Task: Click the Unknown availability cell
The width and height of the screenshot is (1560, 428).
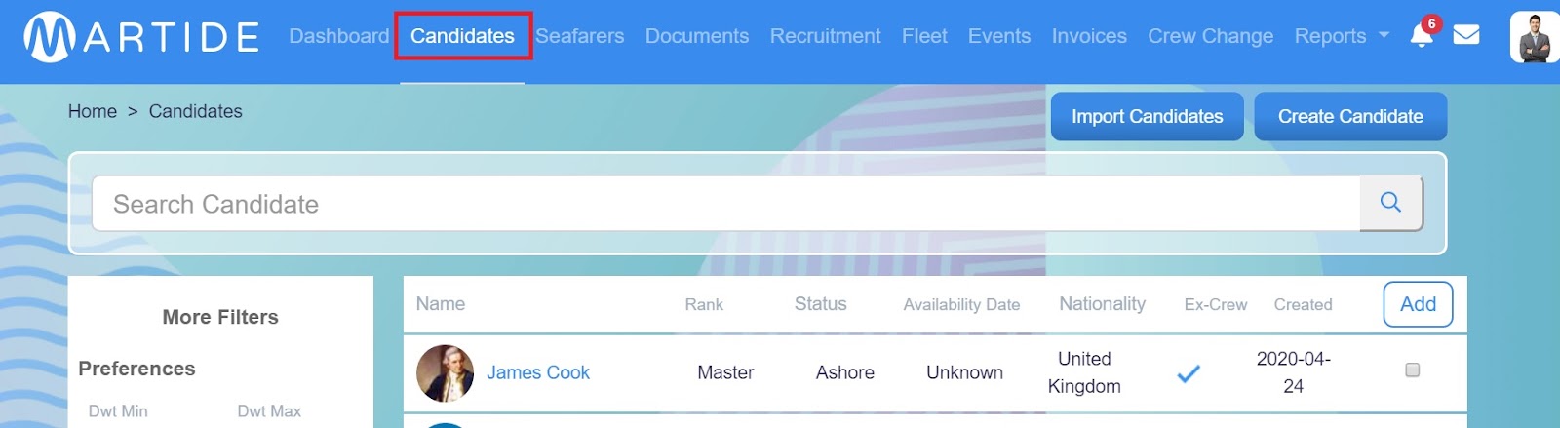Action: 964,372
